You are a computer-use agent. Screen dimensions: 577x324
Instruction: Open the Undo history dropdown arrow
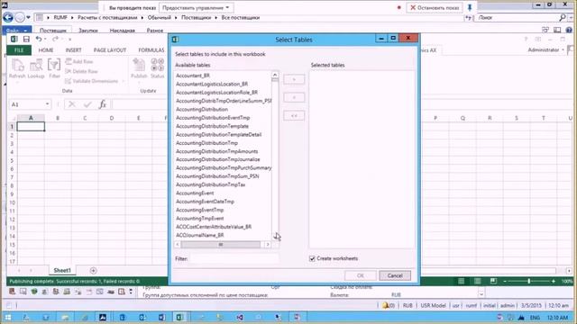click(45, 39)
